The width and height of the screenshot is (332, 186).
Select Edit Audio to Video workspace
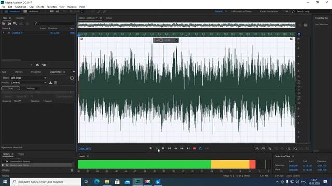241,11
